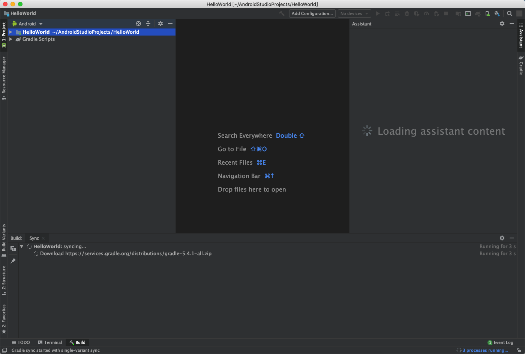Click the Gradle sync started status message
525x354 pixels.
pyautogui.click(x=55, y=351)
